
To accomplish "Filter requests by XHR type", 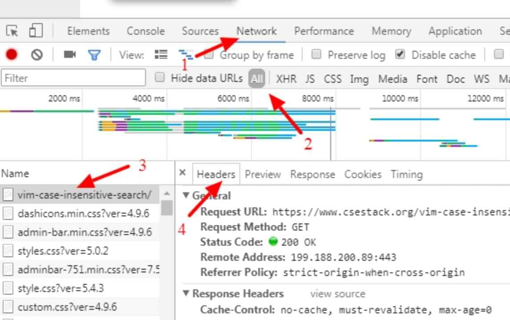I will coord(286,79).
